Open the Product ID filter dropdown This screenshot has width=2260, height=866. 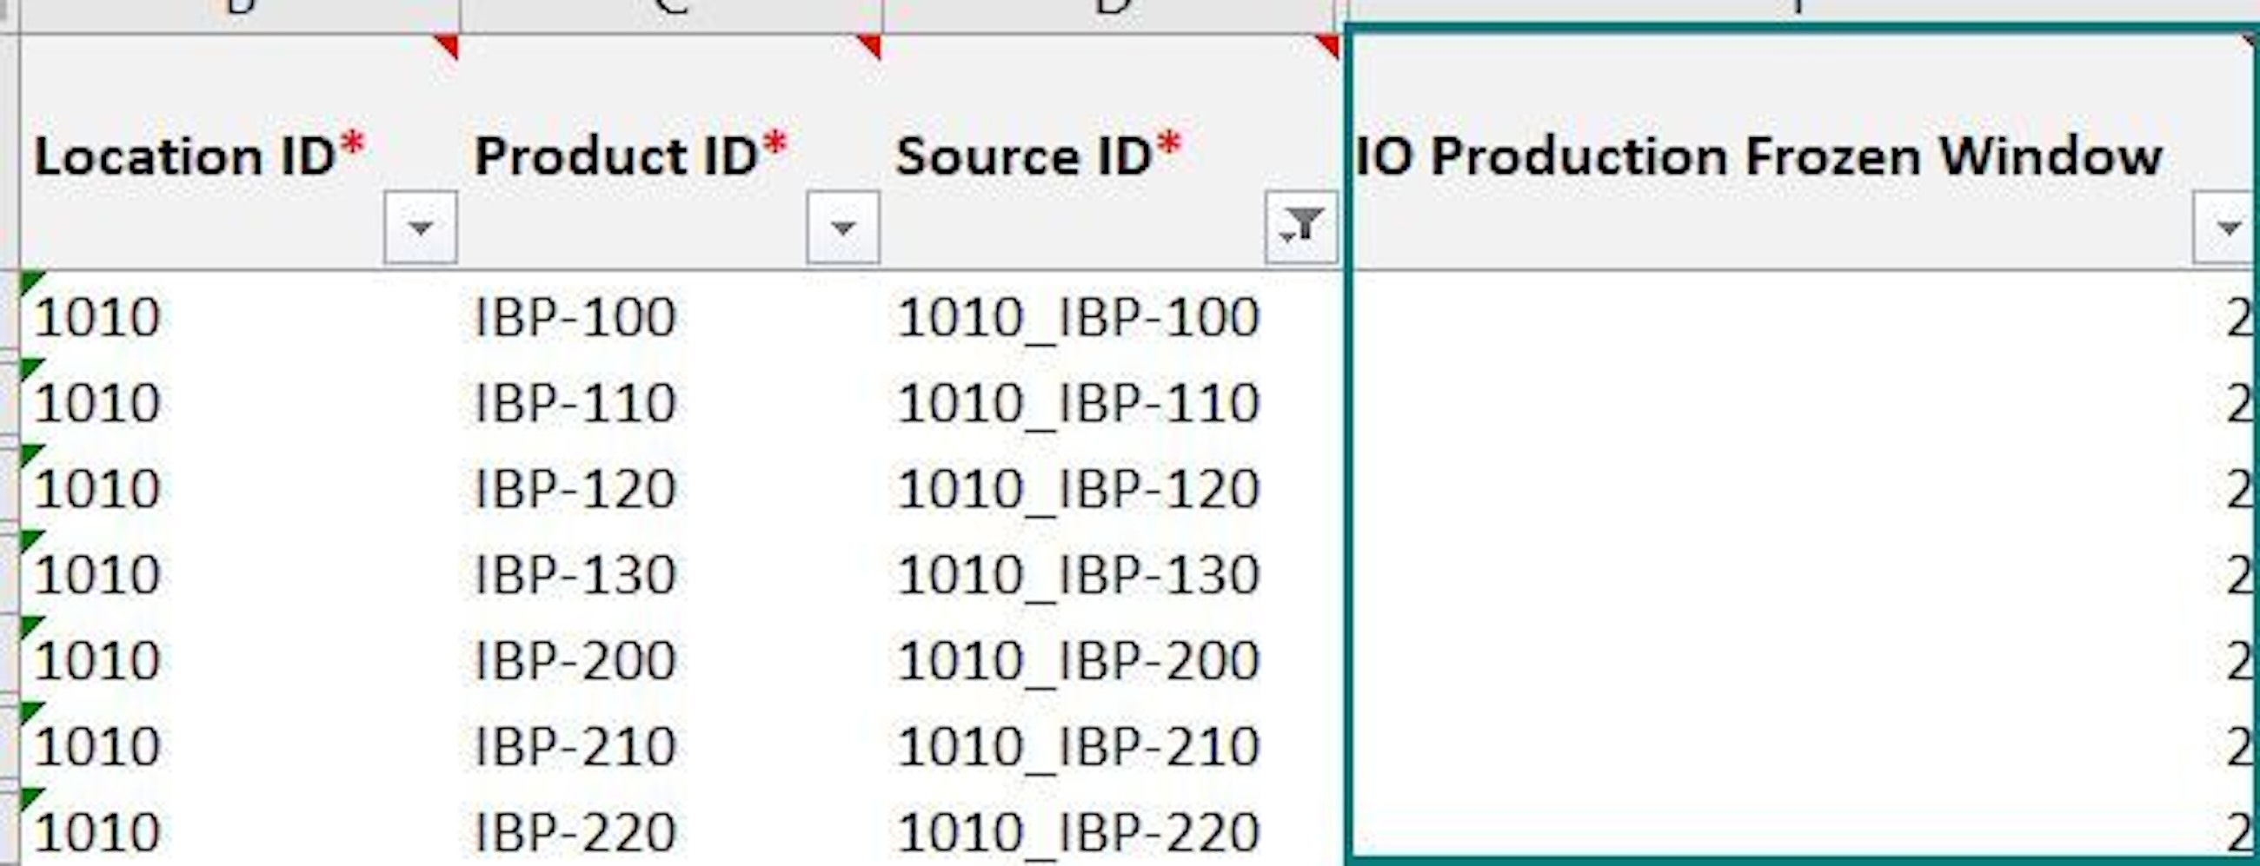(842, 228)
